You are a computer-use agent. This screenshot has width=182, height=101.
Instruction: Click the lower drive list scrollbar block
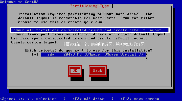pos(146,58)
